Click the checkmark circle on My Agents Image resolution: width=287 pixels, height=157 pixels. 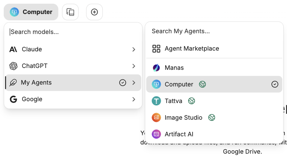pyautogui.click(x=123, y=82)
